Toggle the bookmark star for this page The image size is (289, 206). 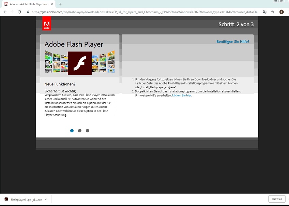[273, 11]
